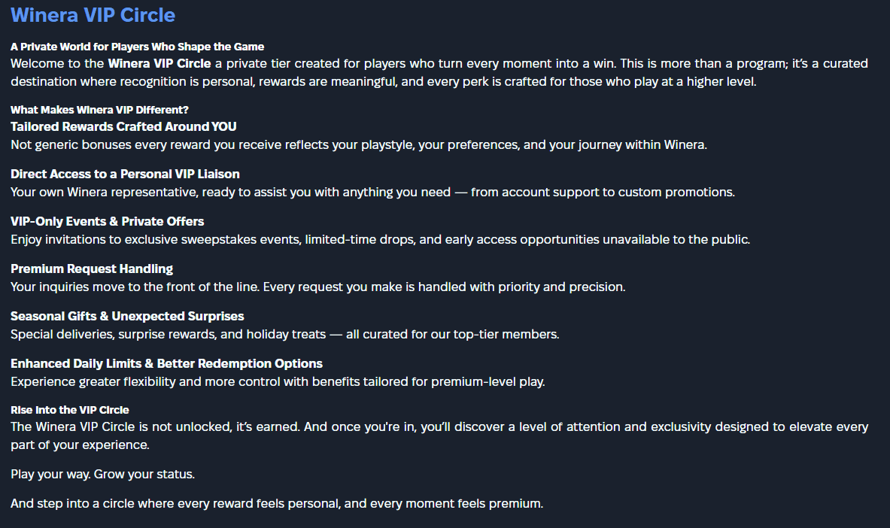Select "Direct Access to a Personal VIP Liaison"
The image size is (890, 528).
point(125,174)
